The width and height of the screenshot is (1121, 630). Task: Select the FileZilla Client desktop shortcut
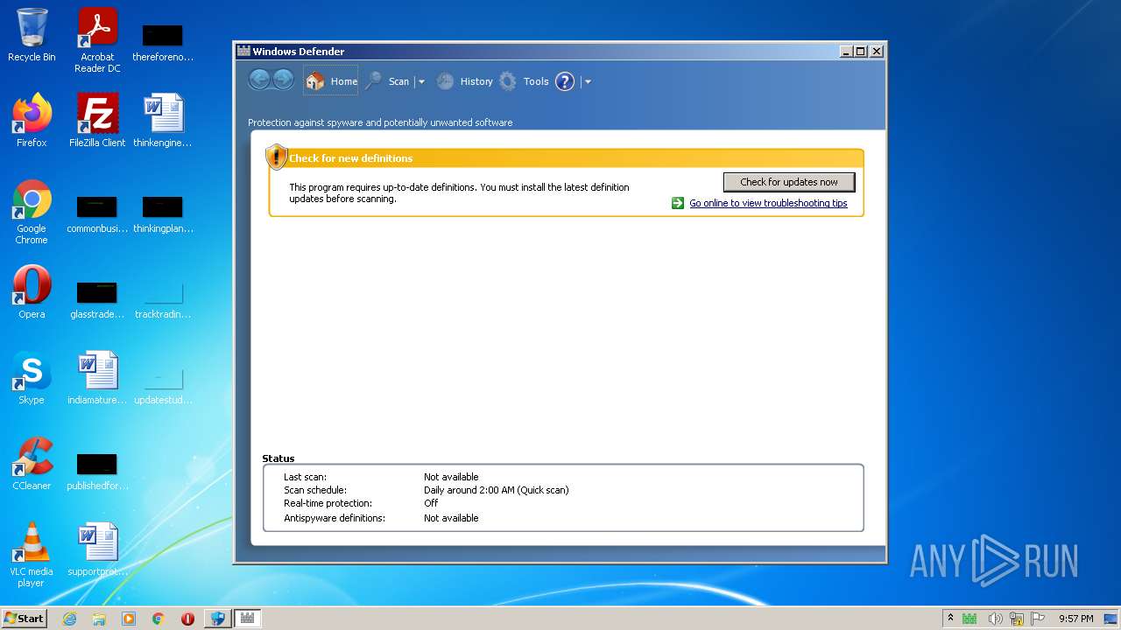click(97, 121)
